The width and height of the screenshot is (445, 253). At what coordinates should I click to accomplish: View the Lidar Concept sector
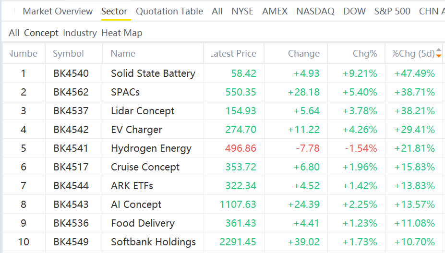(x=143, y=111)
